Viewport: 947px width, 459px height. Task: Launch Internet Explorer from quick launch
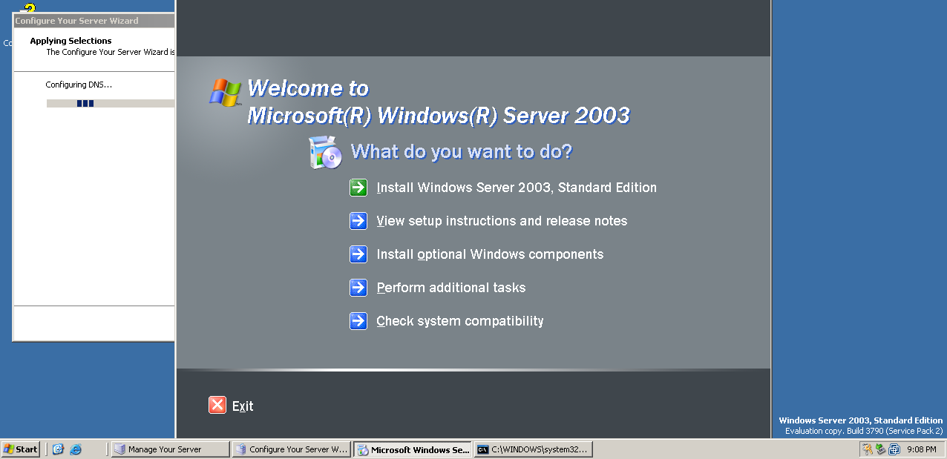tap(76, 449)
